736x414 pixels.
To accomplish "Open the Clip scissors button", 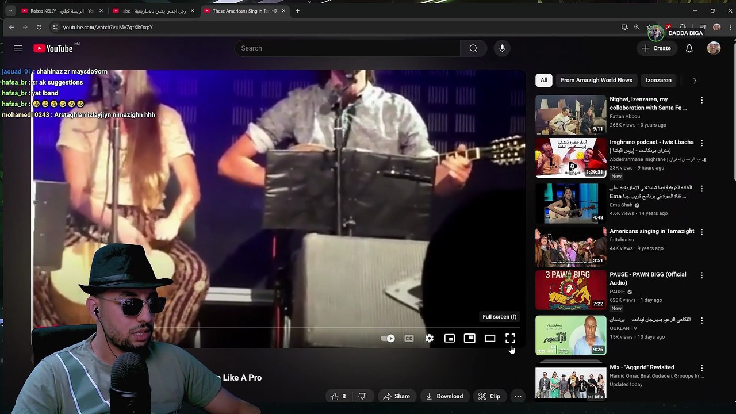I will [489, 396].
